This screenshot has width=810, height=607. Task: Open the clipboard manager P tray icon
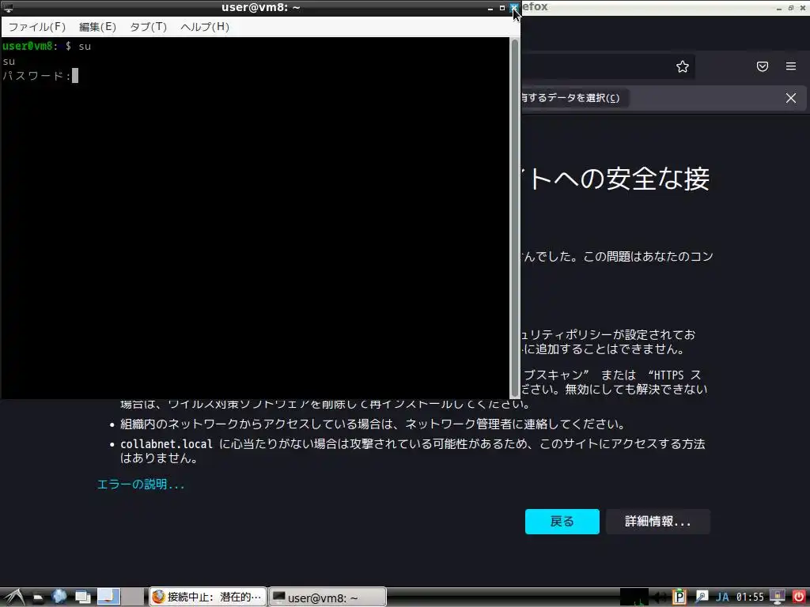[x=679, y=598]
